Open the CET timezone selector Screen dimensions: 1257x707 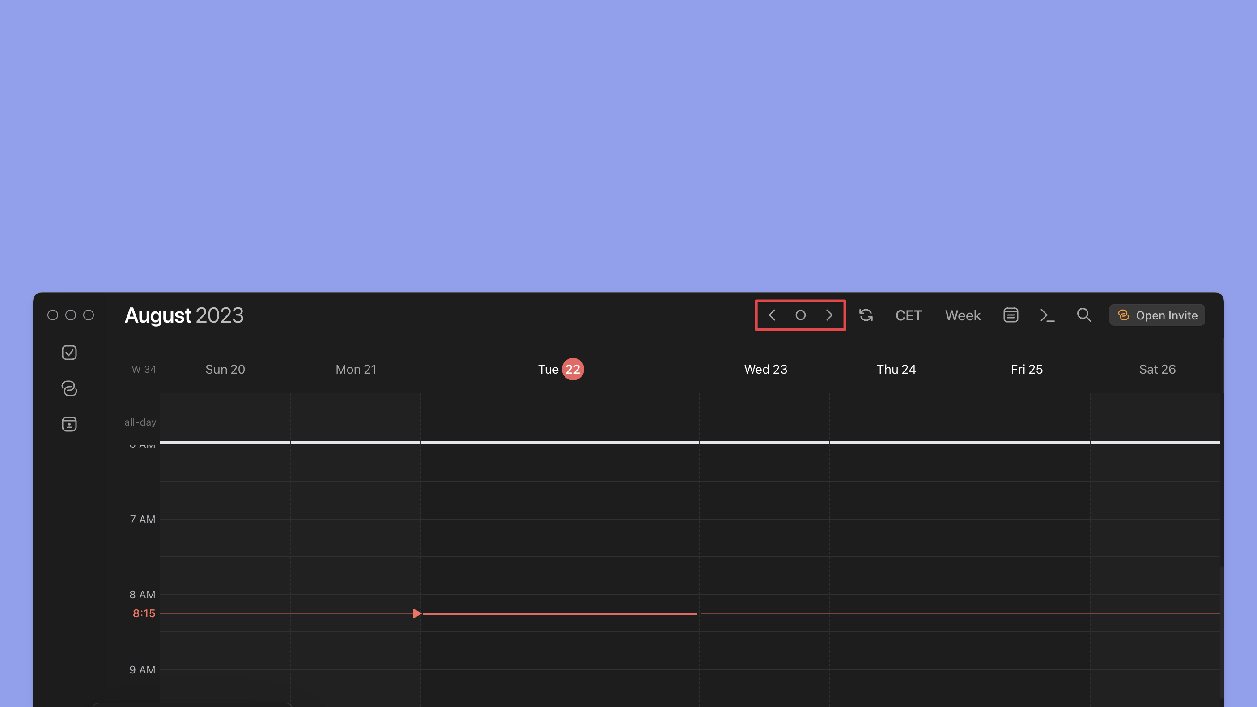coord(909,315)
